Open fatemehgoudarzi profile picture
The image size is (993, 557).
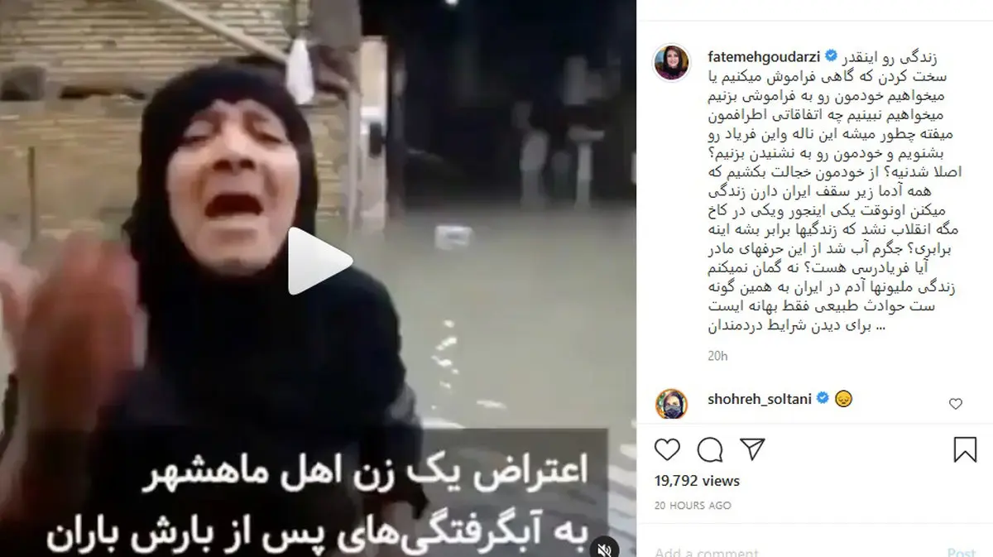pyautogui.click(x=669, y=64)
